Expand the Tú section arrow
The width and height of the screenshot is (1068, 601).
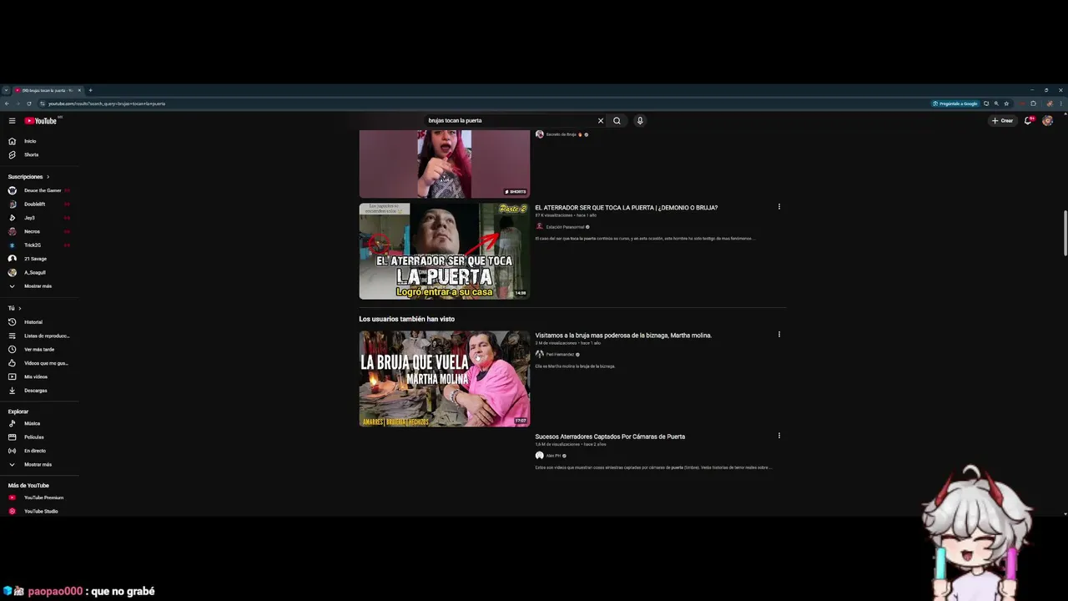coord(19,308)
